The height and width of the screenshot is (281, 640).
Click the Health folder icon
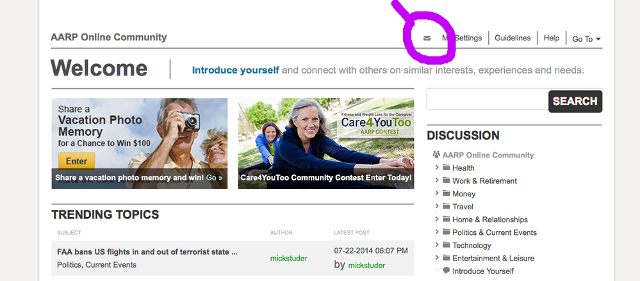(x=446, y=168)
